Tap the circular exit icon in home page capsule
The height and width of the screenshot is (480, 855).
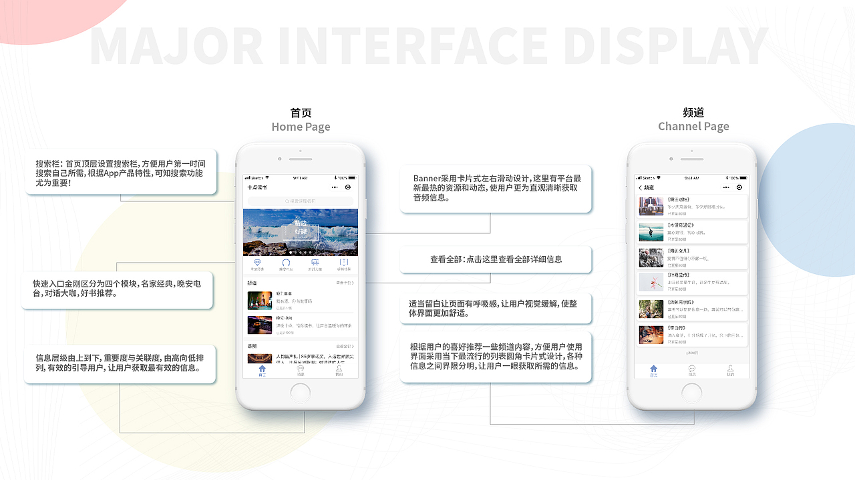click(x=347, y=186)
